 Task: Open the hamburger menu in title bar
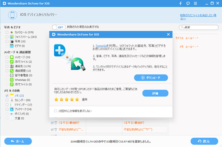pos(195,3)
